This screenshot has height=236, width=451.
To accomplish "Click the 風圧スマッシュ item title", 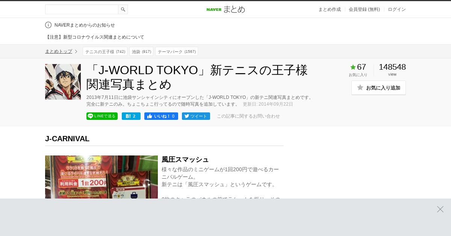I will point(185,159).
